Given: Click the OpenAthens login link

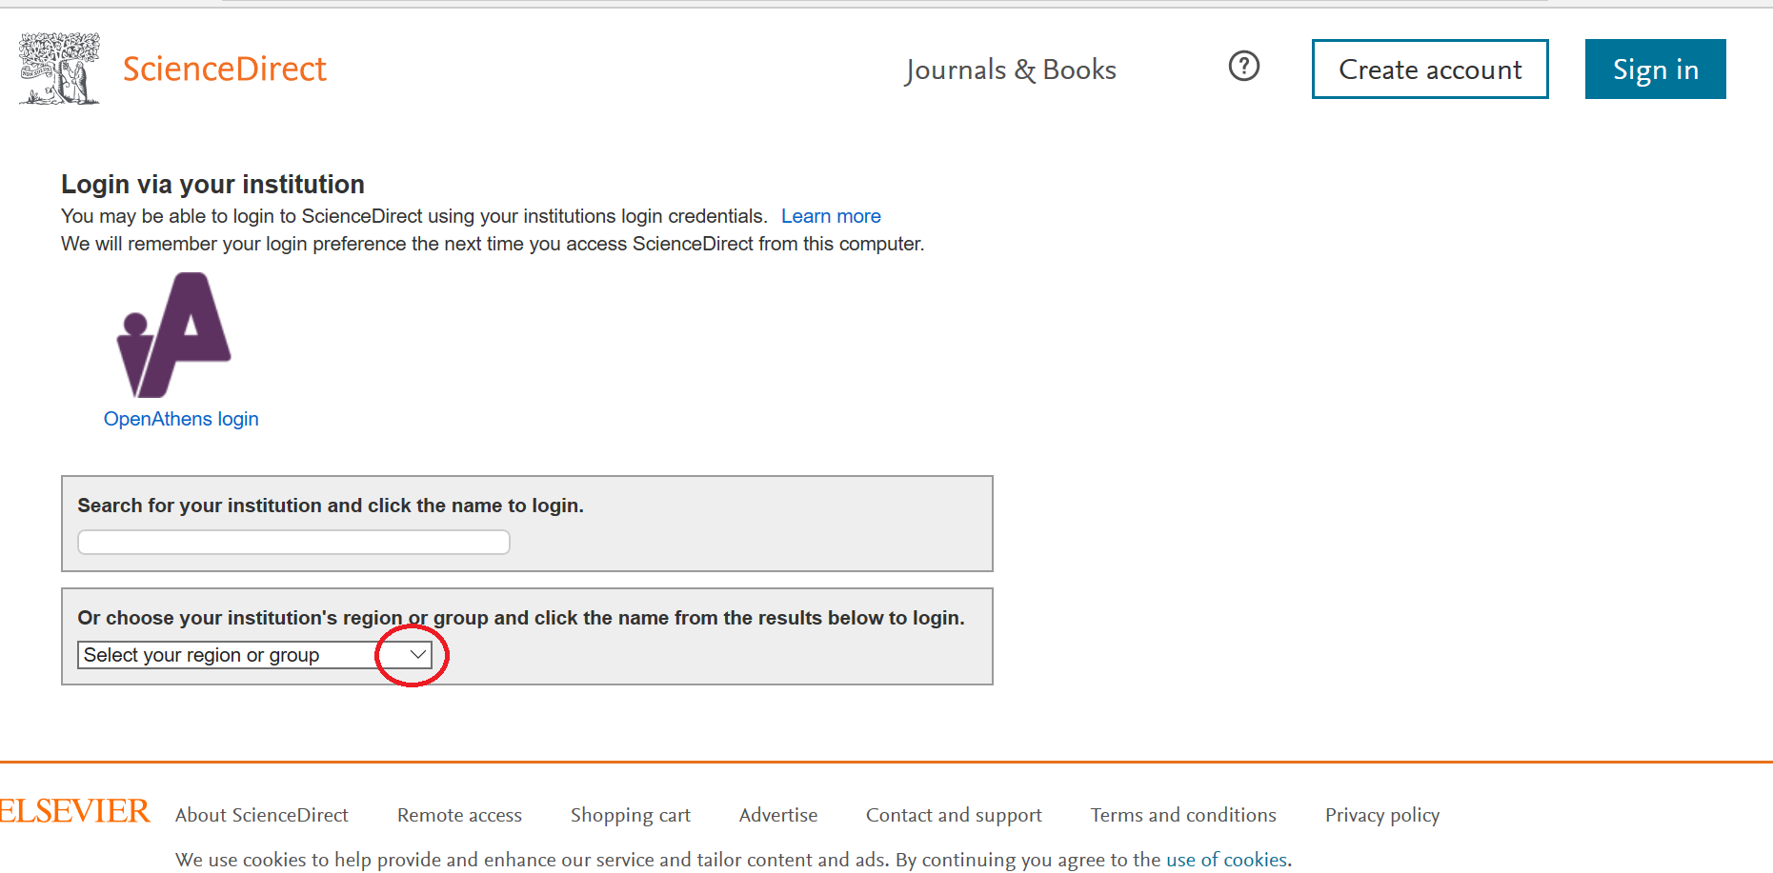Looking at the screenshot, I should click(181, 419).
